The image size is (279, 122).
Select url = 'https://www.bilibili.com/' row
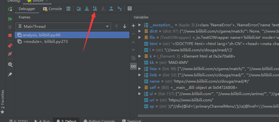tap(208, 100)
